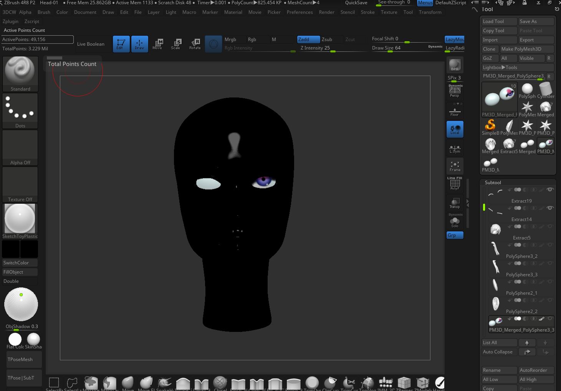Toggle Dynamic Perspective mode
Viewport: 561px width, 391px height.
coord(455,91)
